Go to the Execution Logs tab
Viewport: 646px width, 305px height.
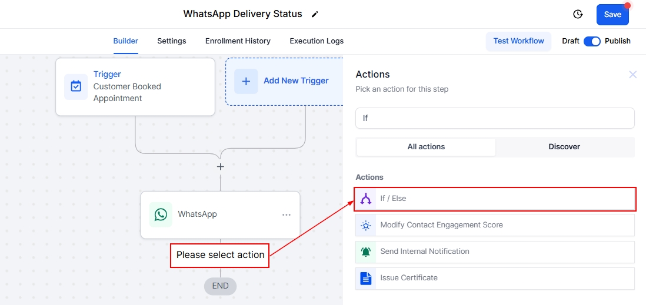pyautogui.click(x=317, y=41)
